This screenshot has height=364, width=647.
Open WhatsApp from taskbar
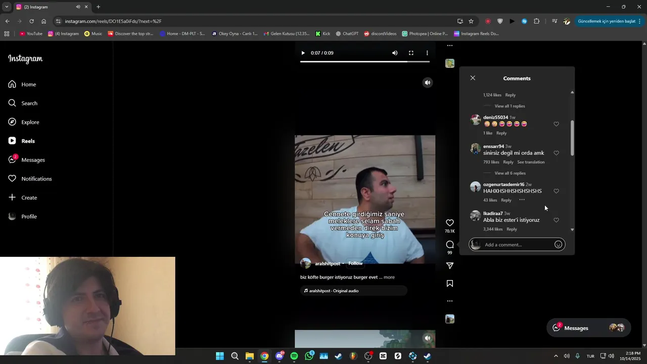coord(309,356)
